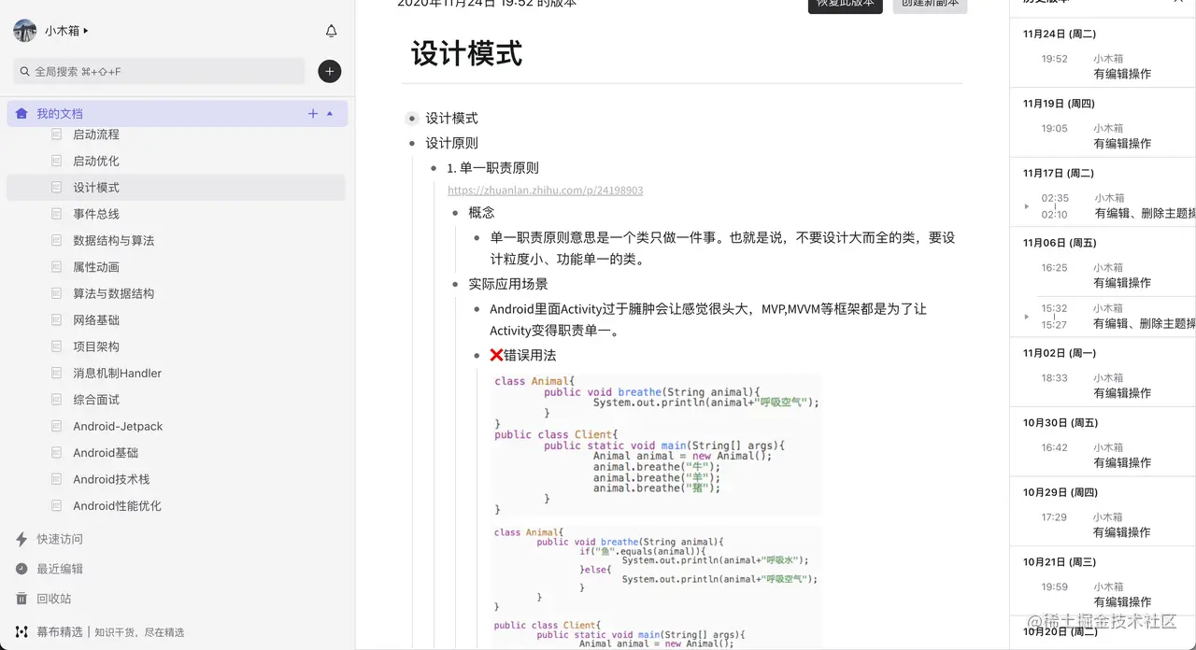Select the 11月06日 16:25 history version
This screenshot has width=1196, height=650.
point(1103,276)
